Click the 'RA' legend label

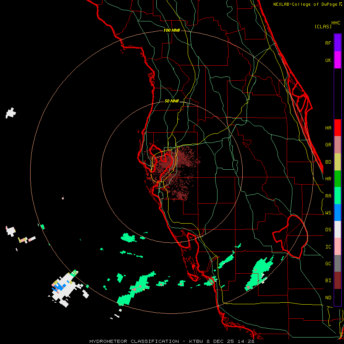point(328,196)
